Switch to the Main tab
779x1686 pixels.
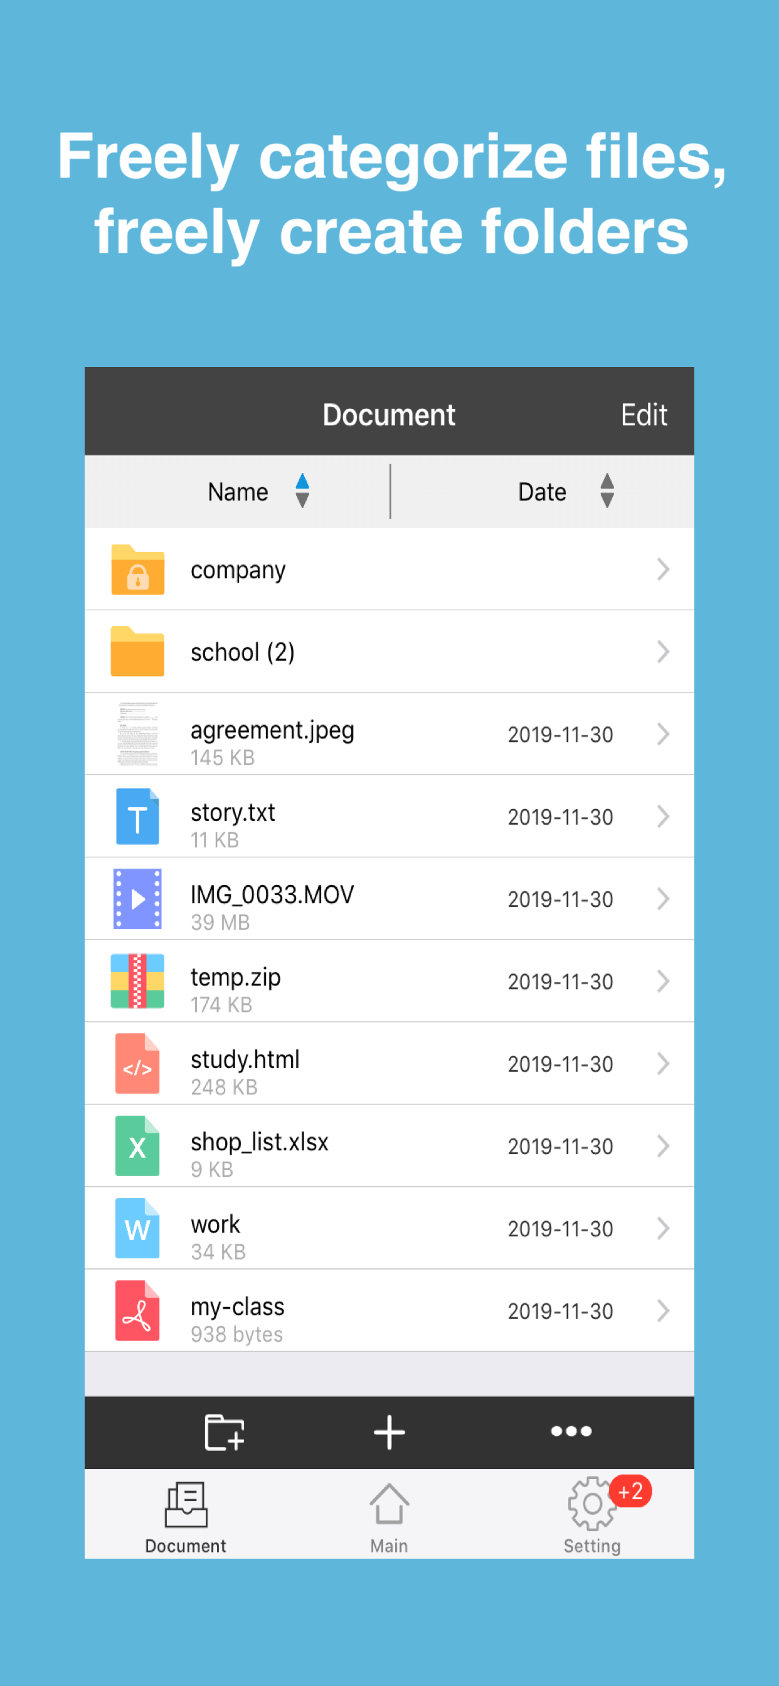389,1517
